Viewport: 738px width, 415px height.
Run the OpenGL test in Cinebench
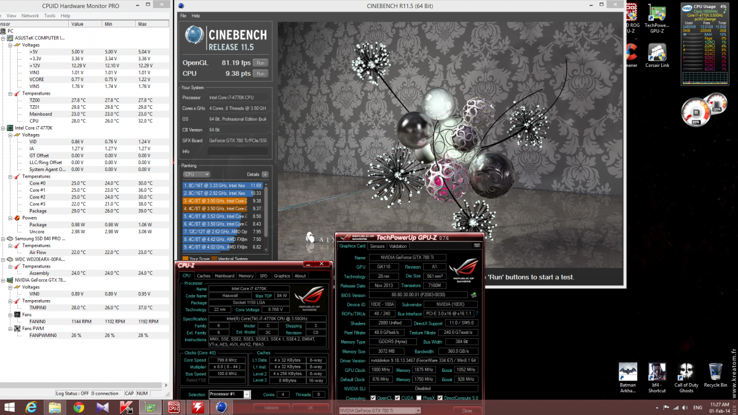261,63
